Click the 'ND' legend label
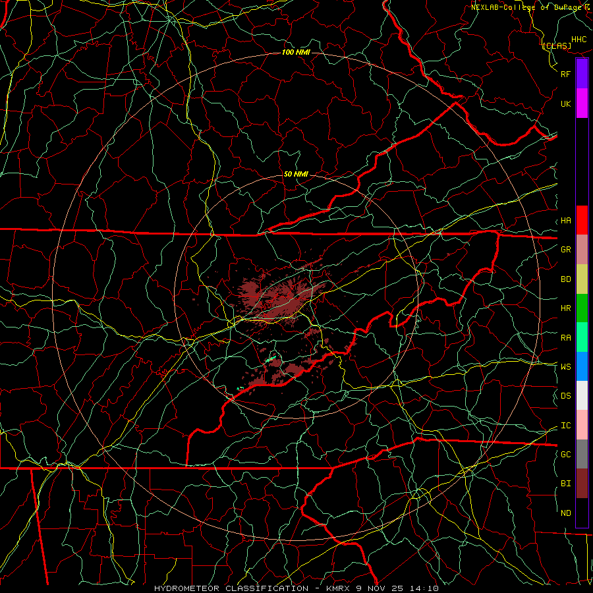Image resolution: width=593 pixels, height=593 pixels. pyautogui.click(x=566, y=513)
